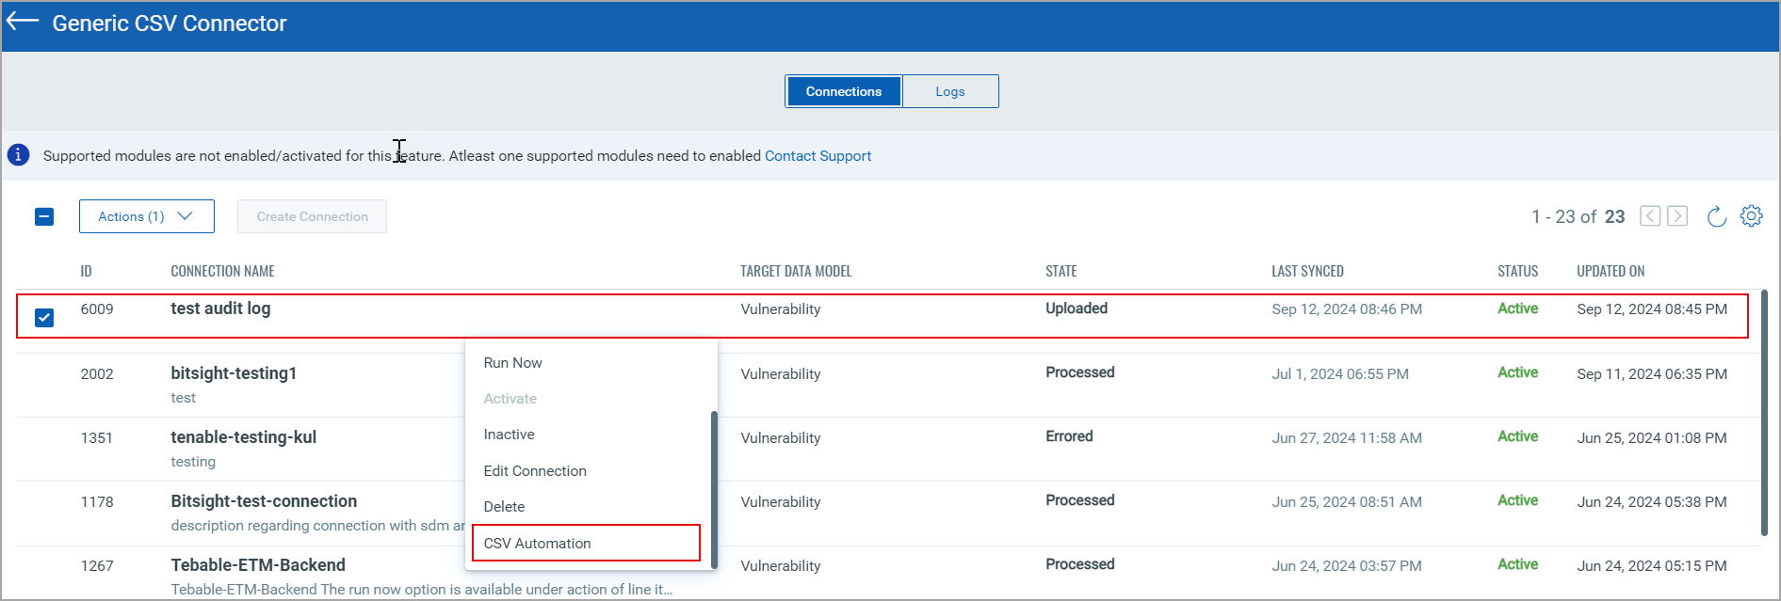1781x601 pixels.
Task: Go to next page arrow
Action: 1677,216
